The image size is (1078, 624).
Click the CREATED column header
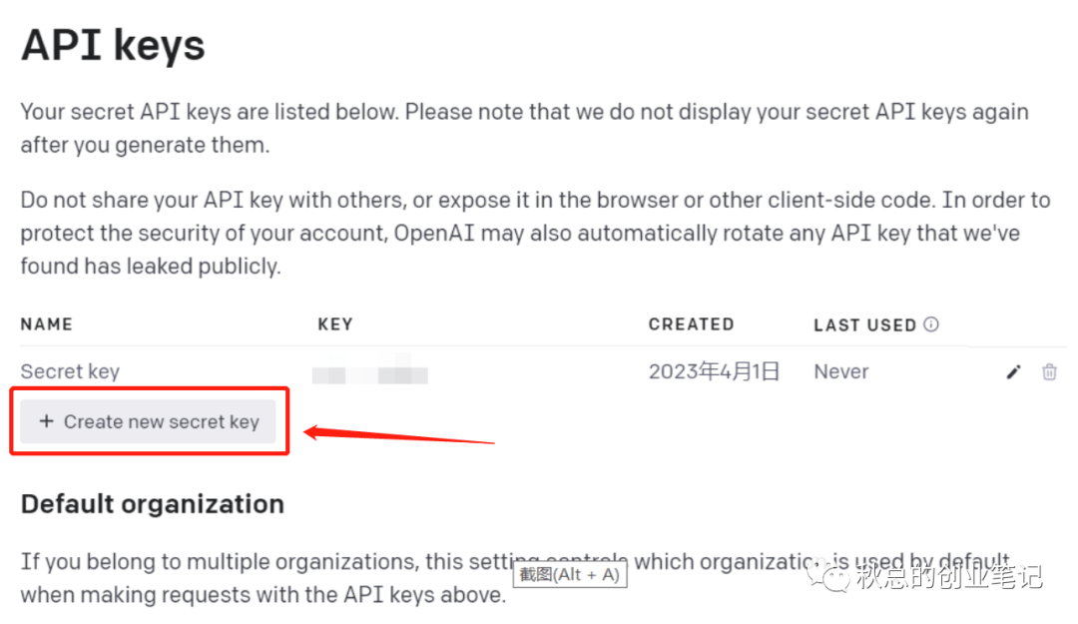pos(691,324)
